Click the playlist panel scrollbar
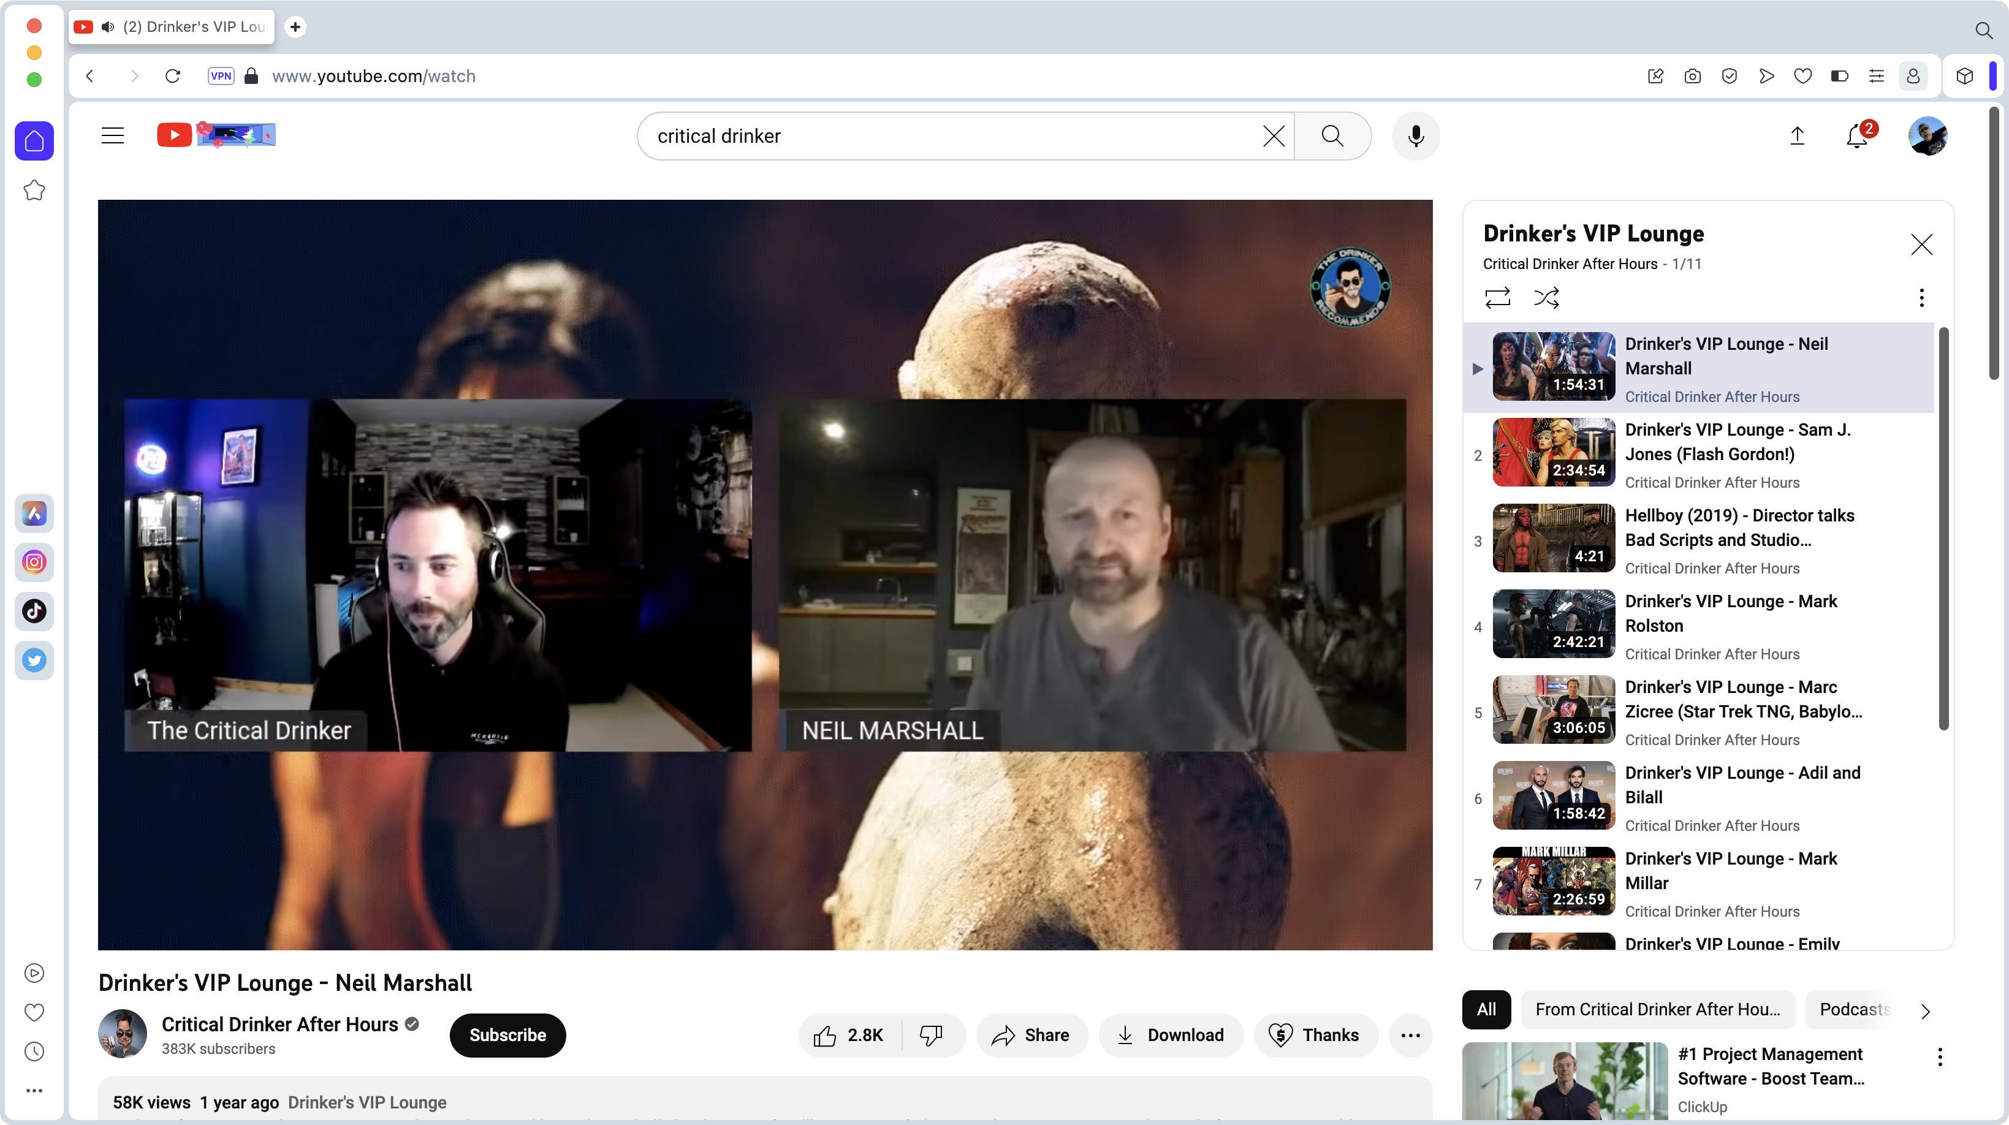This screenshot has width=2009, height=1125. [1943, 529]
